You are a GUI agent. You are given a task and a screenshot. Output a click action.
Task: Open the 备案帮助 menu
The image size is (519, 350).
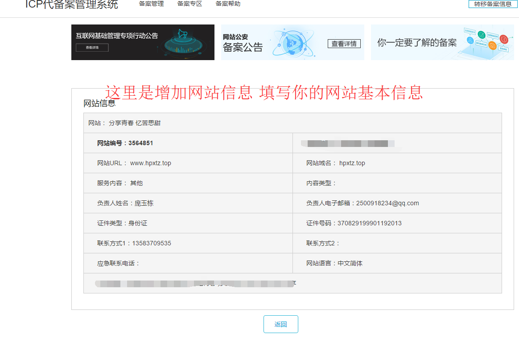point(228,4)
